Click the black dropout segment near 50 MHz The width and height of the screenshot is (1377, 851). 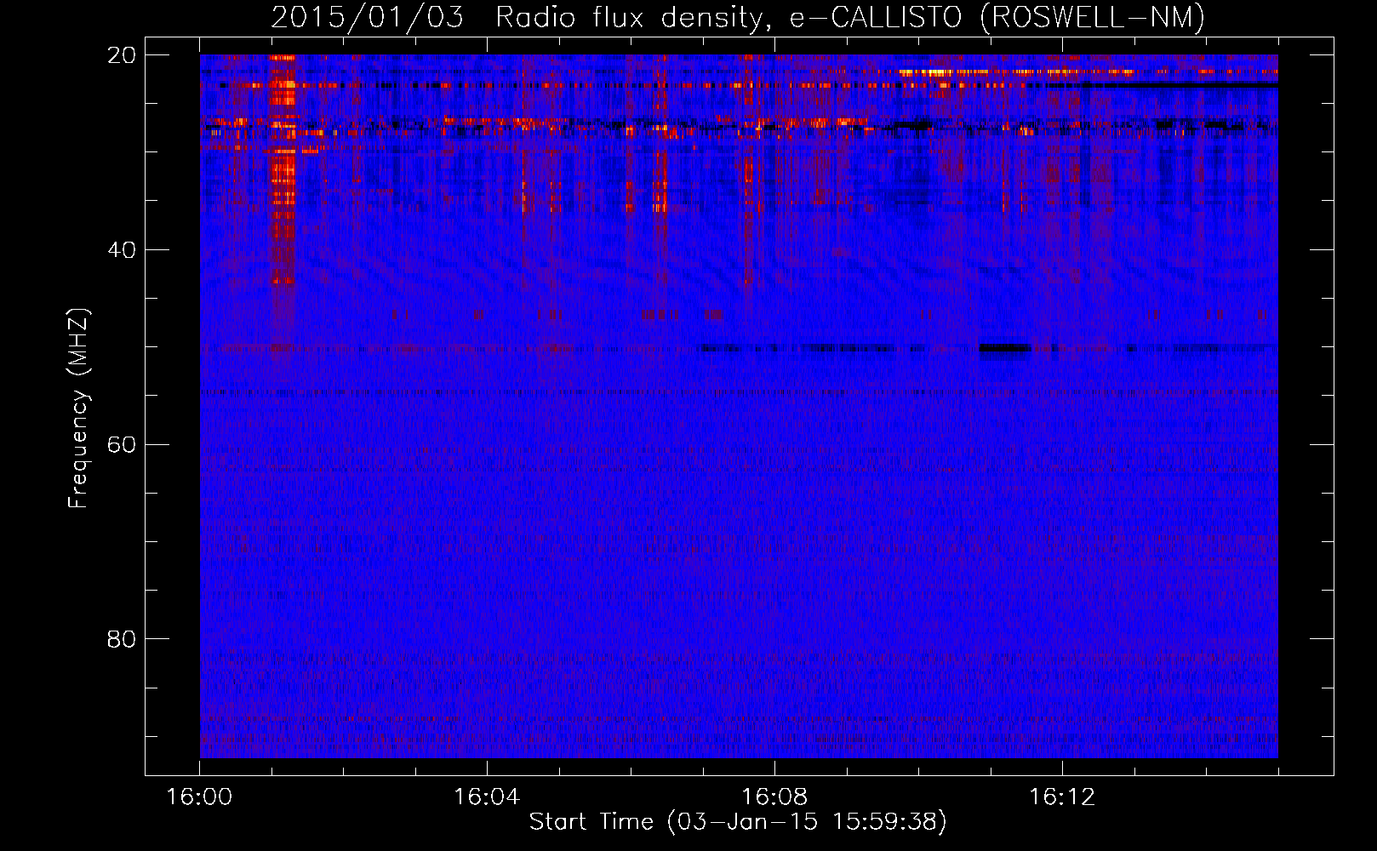coord(1004,347)
